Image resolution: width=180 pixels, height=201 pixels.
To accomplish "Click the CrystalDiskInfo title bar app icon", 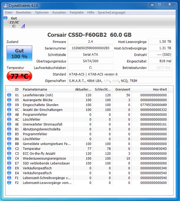I will [5, 5].
